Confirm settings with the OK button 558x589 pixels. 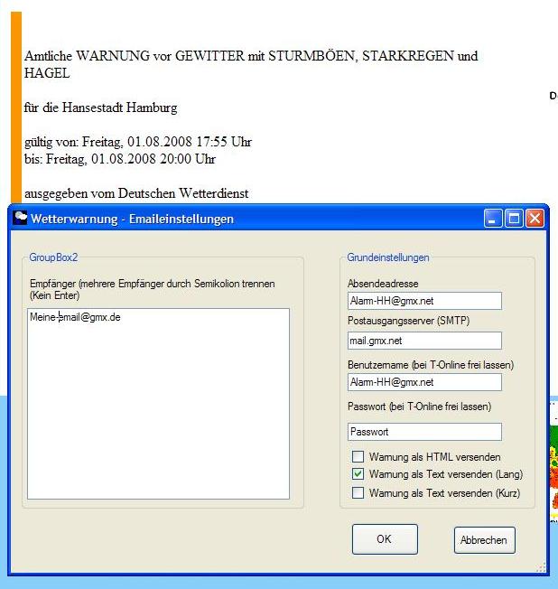[385, 539]
